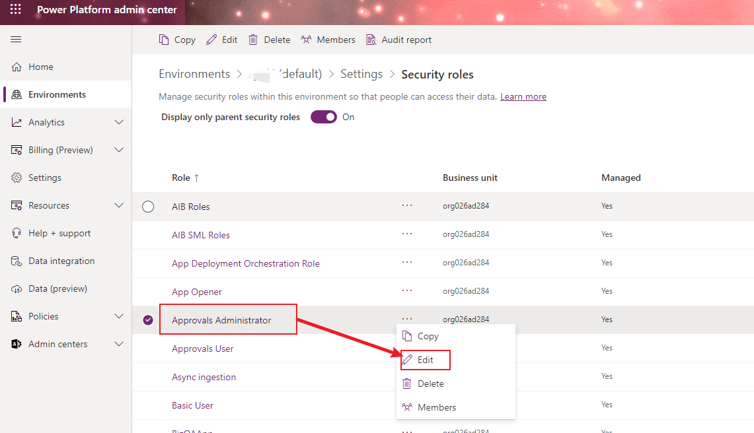Open App Deployment Orchestration Role link
Image resolution: width=754 pixels, height=433 pixels.
[x=246, y=263]
